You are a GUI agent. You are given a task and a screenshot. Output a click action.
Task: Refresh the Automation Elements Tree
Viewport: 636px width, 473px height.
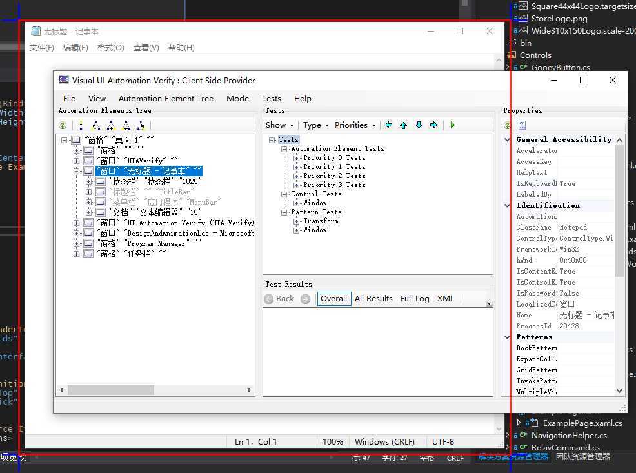coord(63,125)
